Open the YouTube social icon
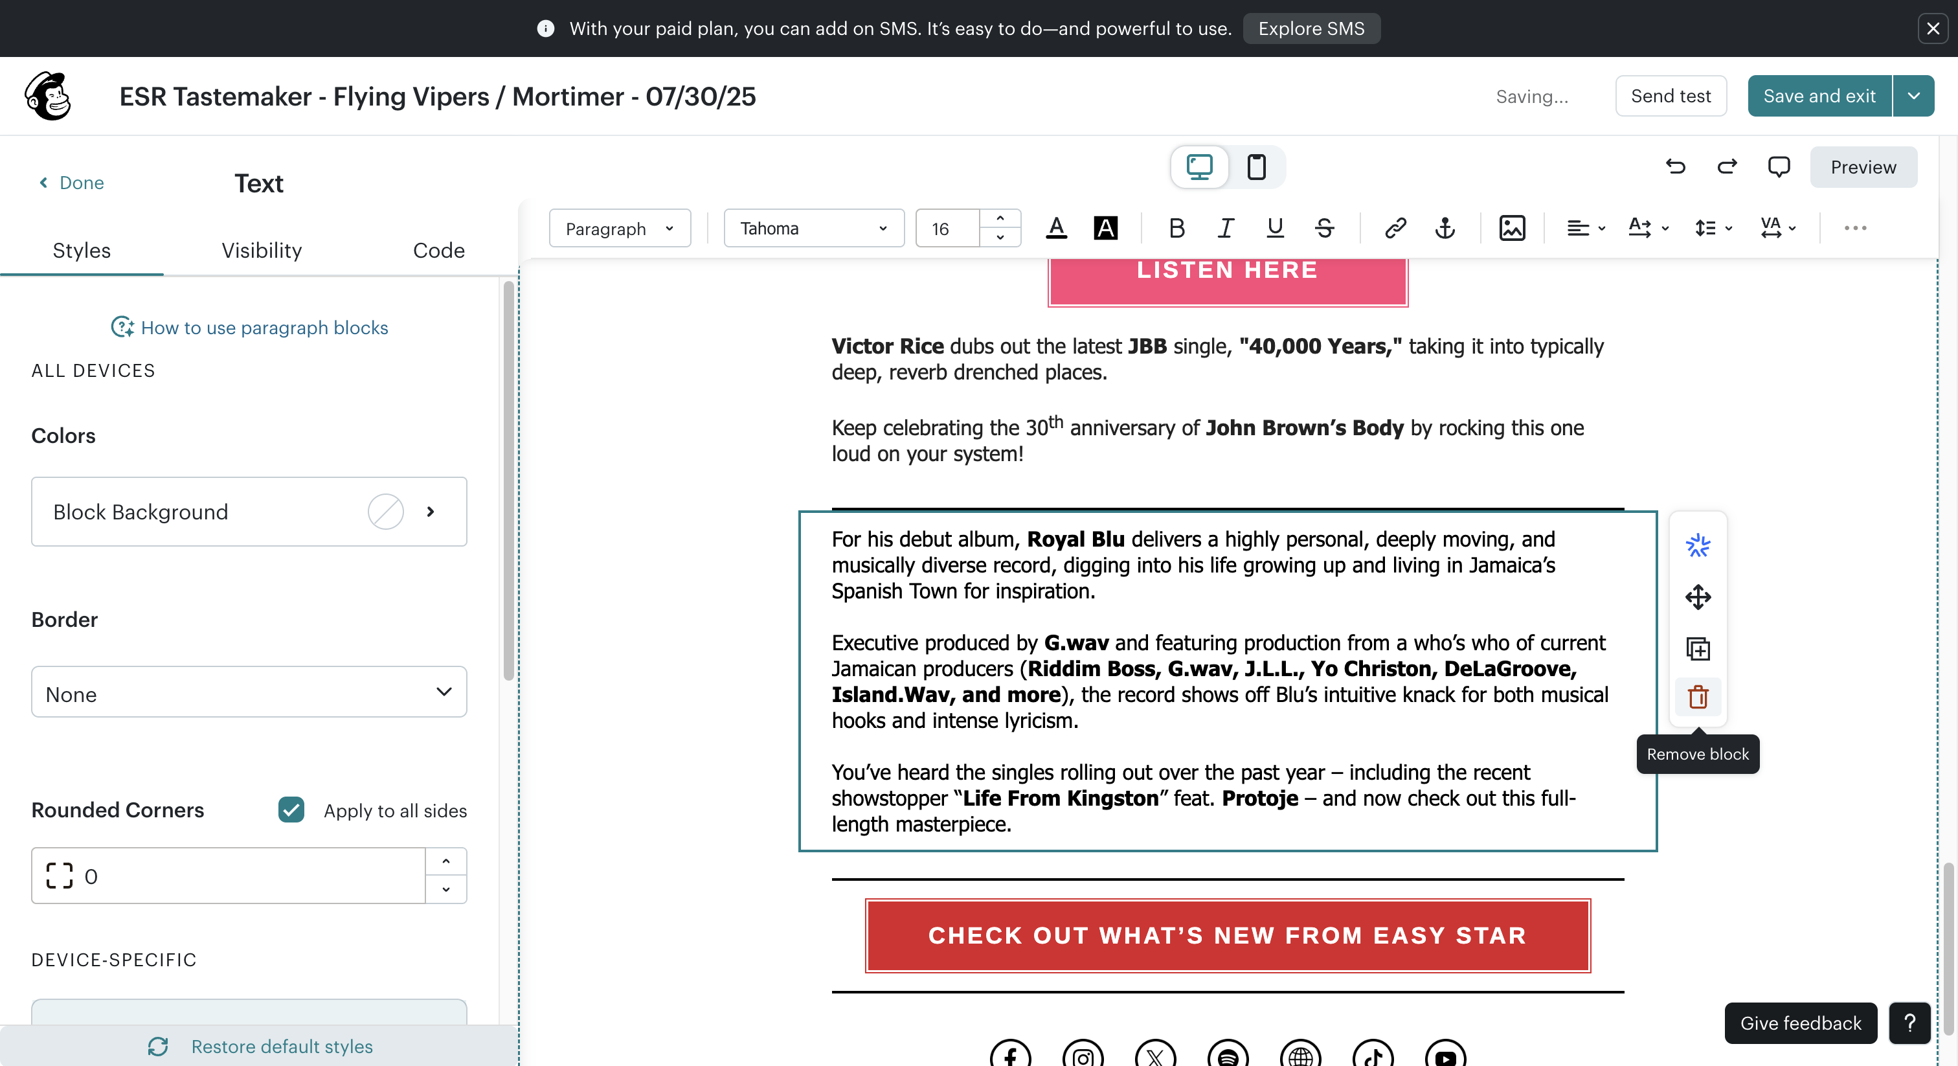This screenshot has height=1066, width=1958. 1445,1053
